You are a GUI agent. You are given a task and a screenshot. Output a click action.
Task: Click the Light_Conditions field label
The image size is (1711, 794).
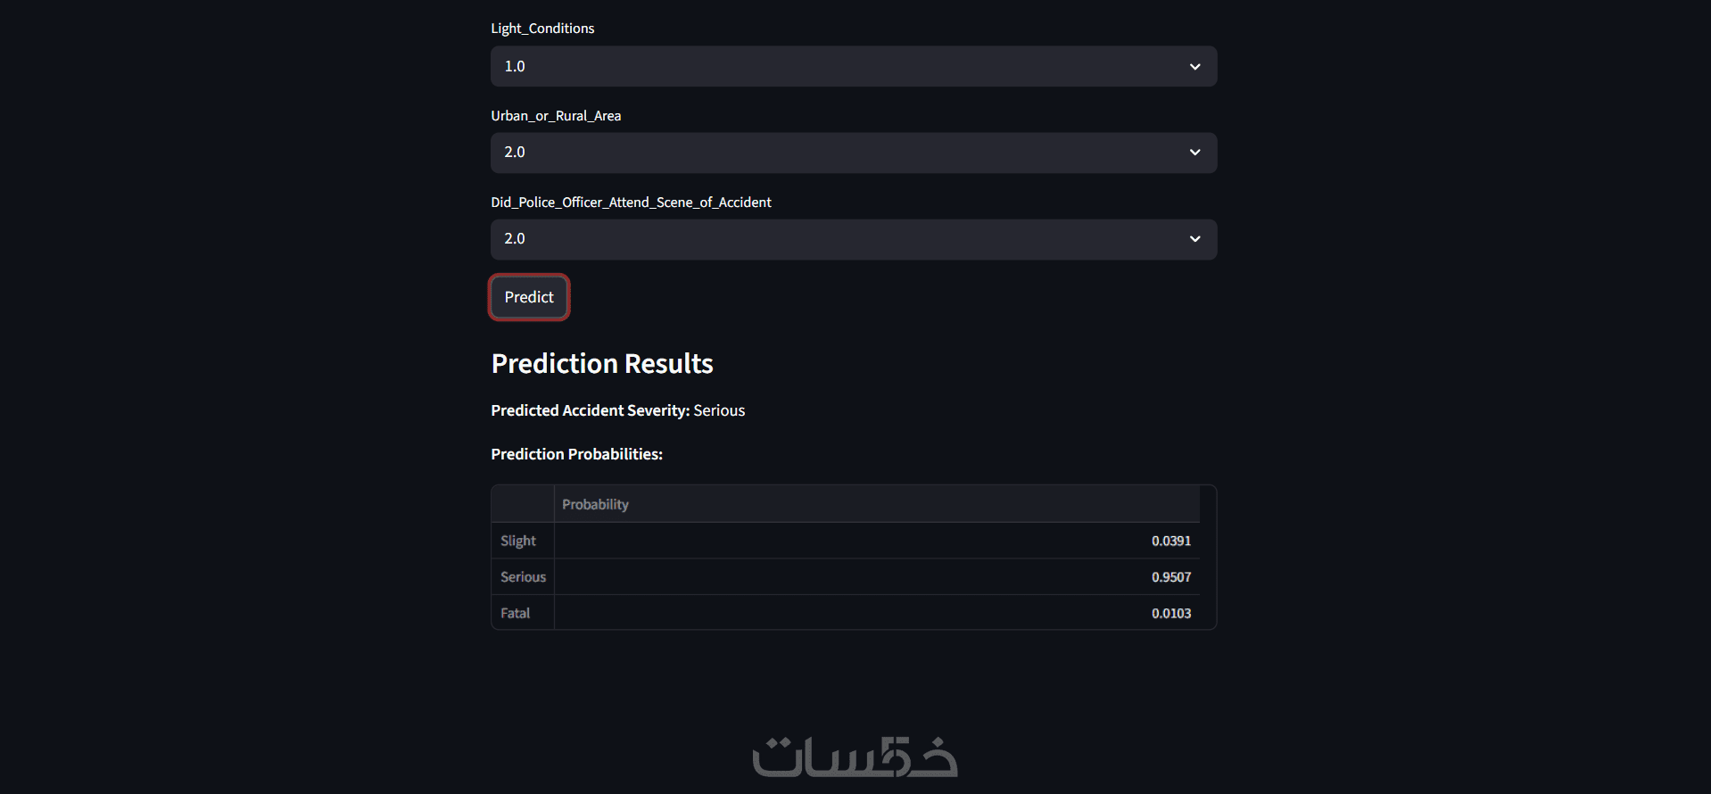542,29
